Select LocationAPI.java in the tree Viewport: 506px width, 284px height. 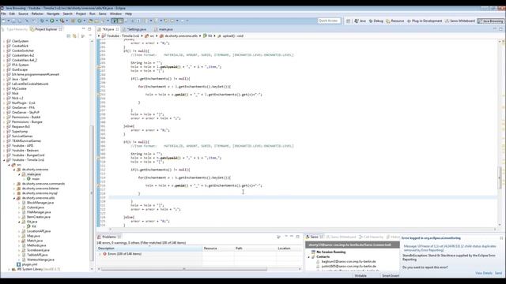coord(39,231)
